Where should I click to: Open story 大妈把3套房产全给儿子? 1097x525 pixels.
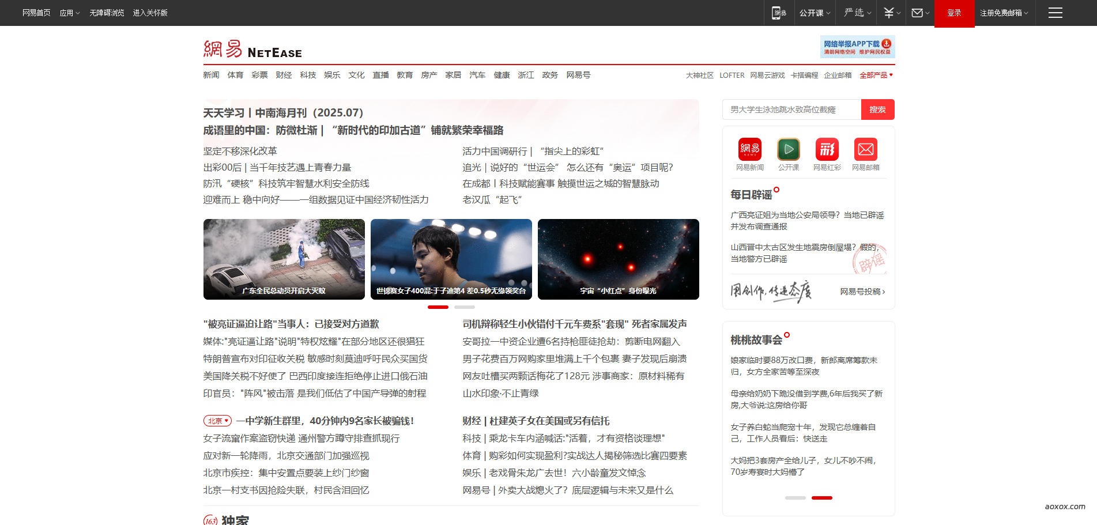coord(804,466)
